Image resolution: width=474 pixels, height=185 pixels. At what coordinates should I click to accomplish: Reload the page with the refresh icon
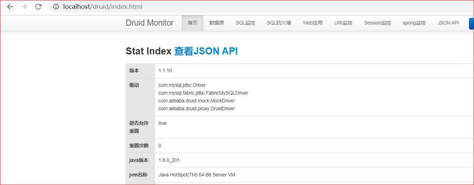point(38,7)
